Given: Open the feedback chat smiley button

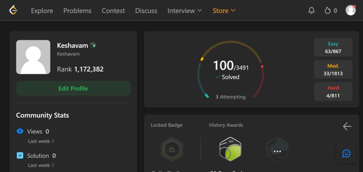Looking at the screenshot, I should pos(346,153).
